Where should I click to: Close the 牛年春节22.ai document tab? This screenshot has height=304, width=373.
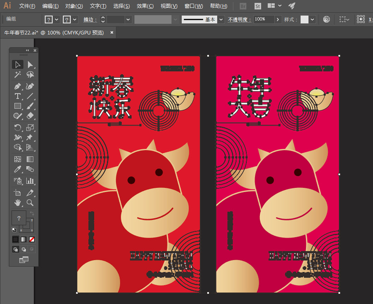[112, 32]
